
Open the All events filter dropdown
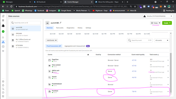[x=162, y=40]
